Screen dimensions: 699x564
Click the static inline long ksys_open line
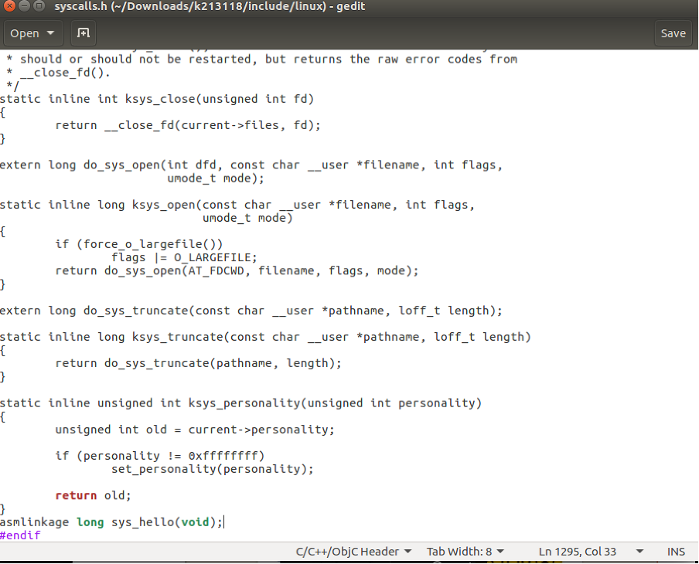[x=237, y=205]
